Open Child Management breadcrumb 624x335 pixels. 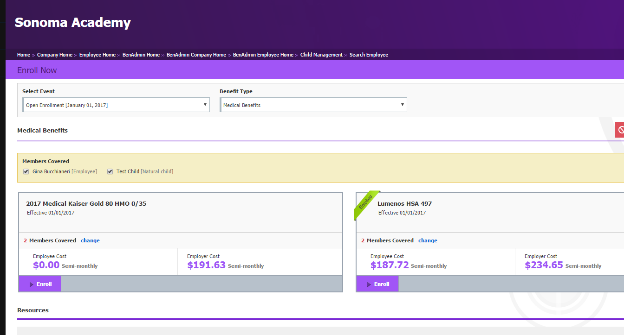[321, 55]
